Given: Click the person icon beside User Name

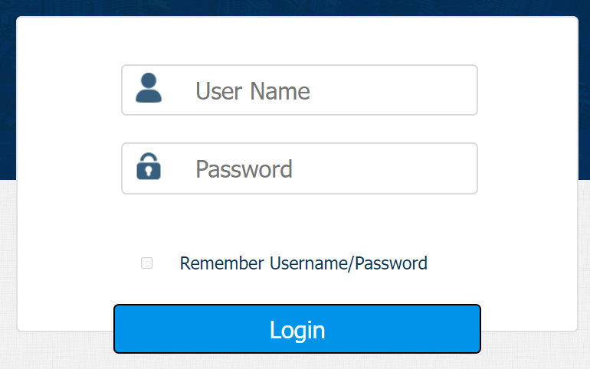Looking at the screenshot, I should click(149, 87).
